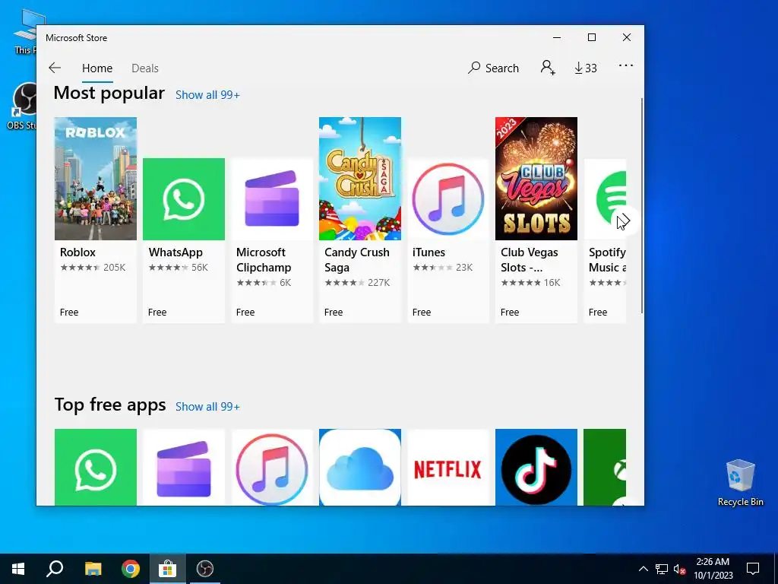The width and height of the screenshot is (778, 584).
Task: Open the iCloud icon in Top free apps
Action: tap(360, 468)
